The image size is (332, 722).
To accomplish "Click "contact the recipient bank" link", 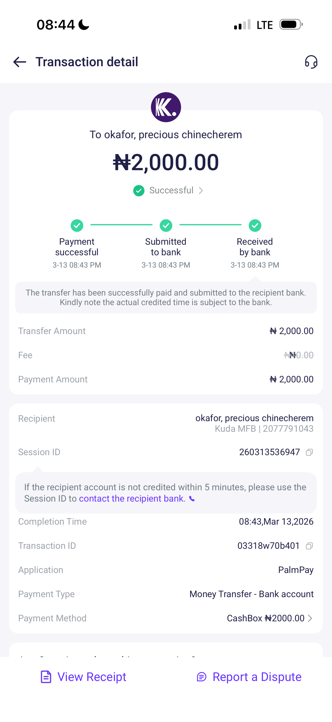I will click(x=132, y=499).
